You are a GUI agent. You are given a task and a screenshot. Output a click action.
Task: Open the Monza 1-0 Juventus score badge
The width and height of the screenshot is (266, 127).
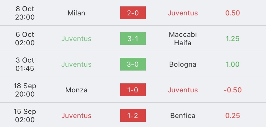(x=133, y=90)
